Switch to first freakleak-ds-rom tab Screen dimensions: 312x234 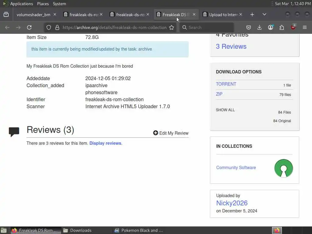pyautogui.click(x=84, y=15)
